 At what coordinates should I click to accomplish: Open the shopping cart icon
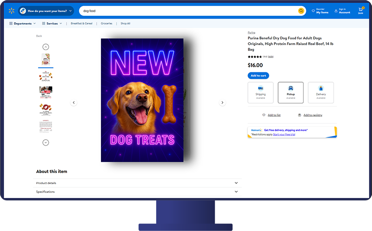[x=361, y=10]
